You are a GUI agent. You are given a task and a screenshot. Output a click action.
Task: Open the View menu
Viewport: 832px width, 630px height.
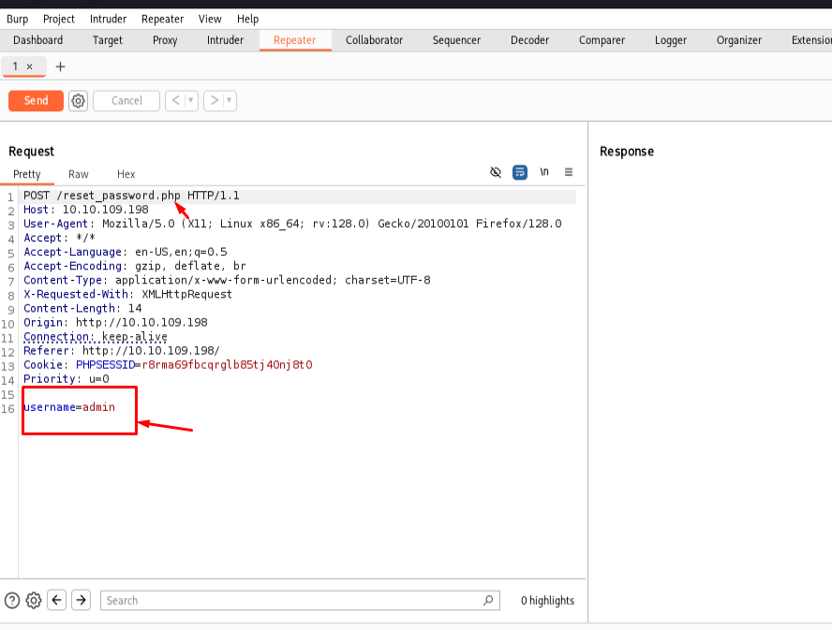coord(210,19)
